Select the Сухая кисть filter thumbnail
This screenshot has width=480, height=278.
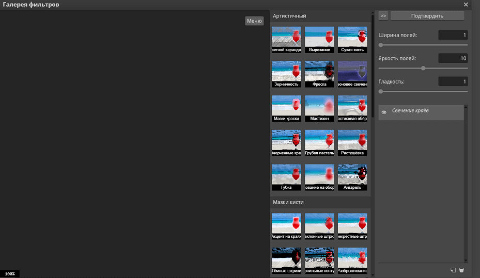[x=352, y=40]
